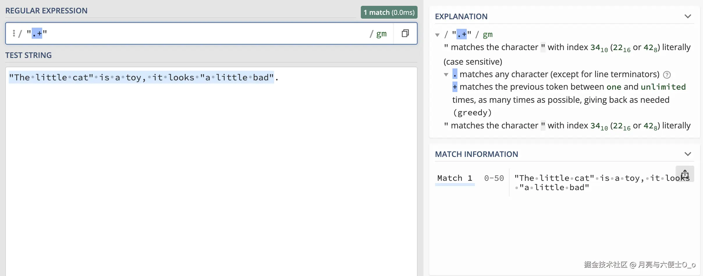The image size is (703, 276).
Task: Click the 1 match timing badge
Action: tap(389, 12)
